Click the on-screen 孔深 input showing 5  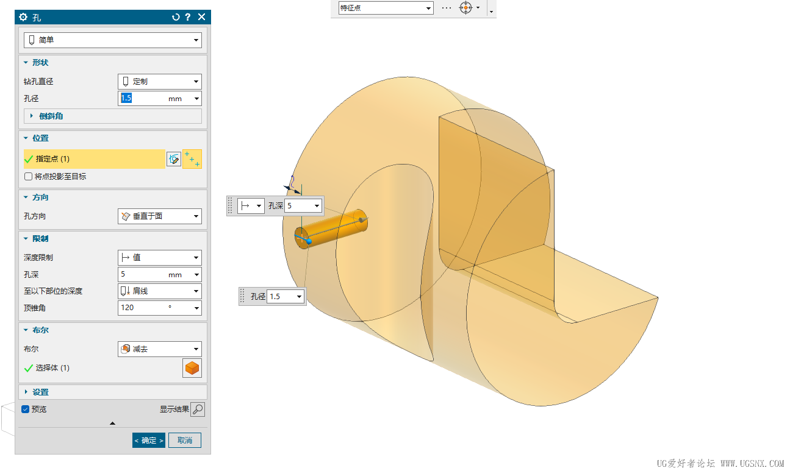tap(299, 206)
